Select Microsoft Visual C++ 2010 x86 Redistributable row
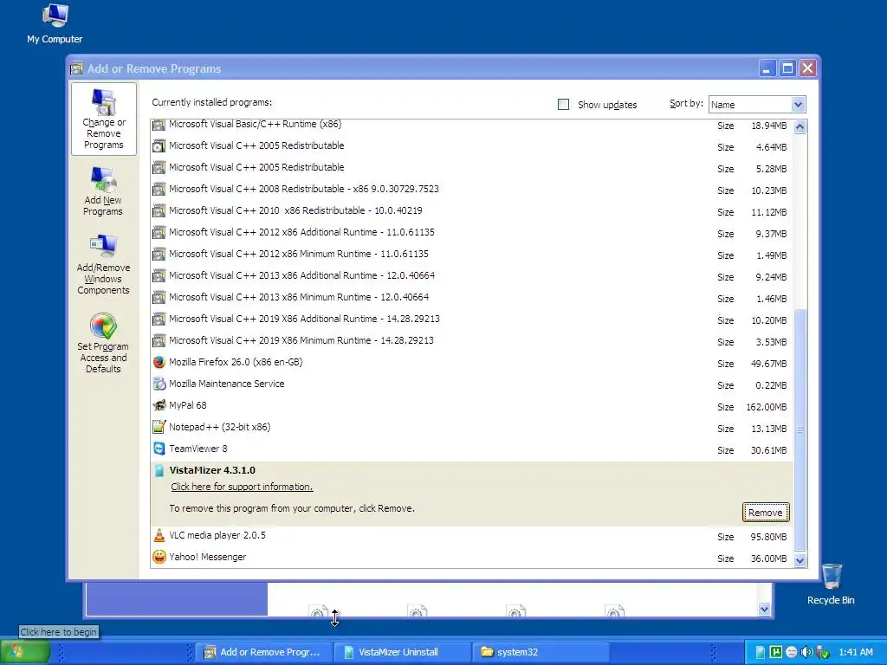This screenshot has height=665, width=887. tap(472, 211)
